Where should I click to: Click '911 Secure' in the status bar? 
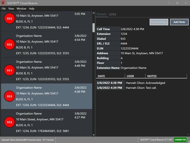pyautogui.click(x=48, y=140)
